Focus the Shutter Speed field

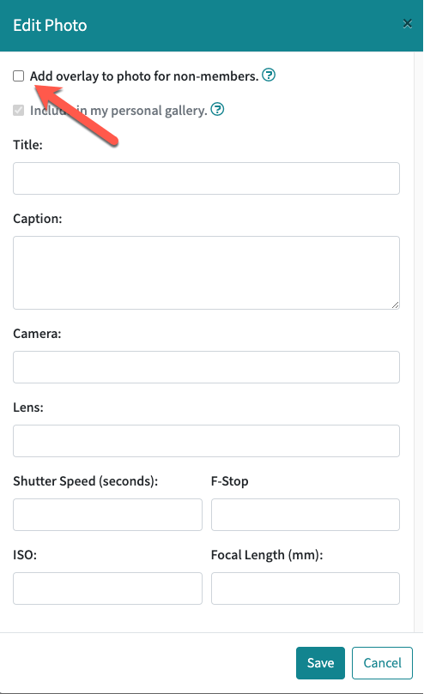click(x=107, y=515)
